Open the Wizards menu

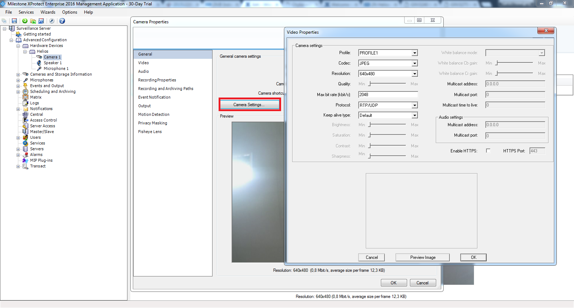(48, 12)
